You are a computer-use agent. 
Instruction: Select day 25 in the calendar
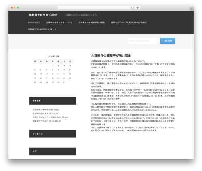pos(70,78)
